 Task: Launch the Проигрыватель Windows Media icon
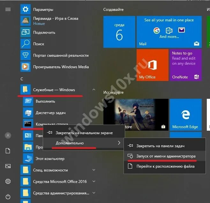point(26,67)
